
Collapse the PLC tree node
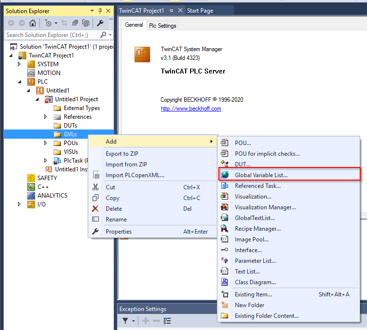click(x=19, y=82)
